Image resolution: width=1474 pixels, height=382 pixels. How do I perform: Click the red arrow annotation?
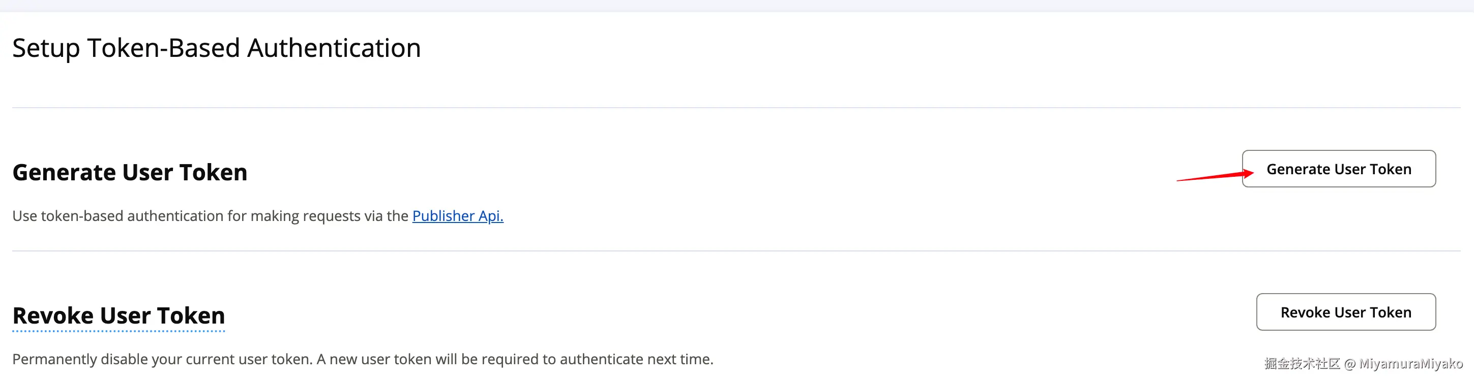coord(1214,176)
